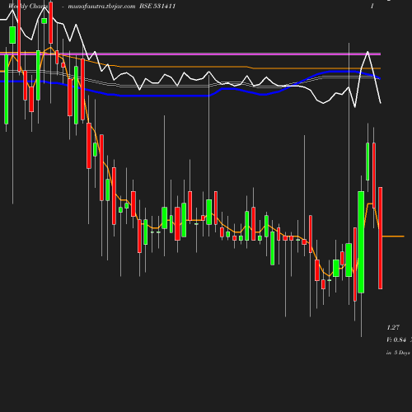
Task: Click the munafasutra.tbrjar.com site text
Action: 101,6
